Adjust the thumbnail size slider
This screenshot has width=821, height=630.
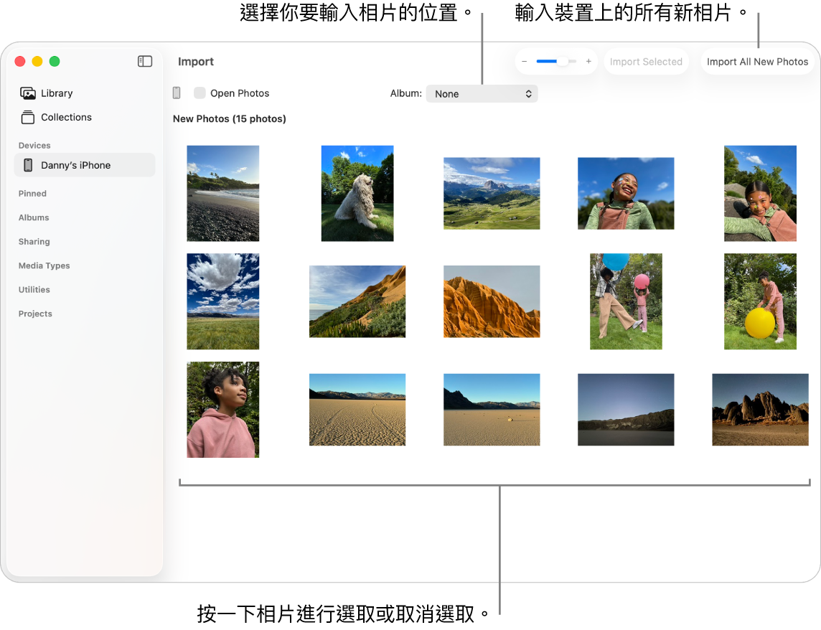point(563,62)
